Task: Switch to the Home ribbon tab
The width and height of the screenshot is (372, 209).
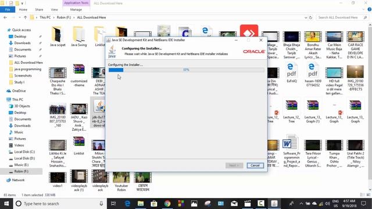Action: click(x=23, y=9)
